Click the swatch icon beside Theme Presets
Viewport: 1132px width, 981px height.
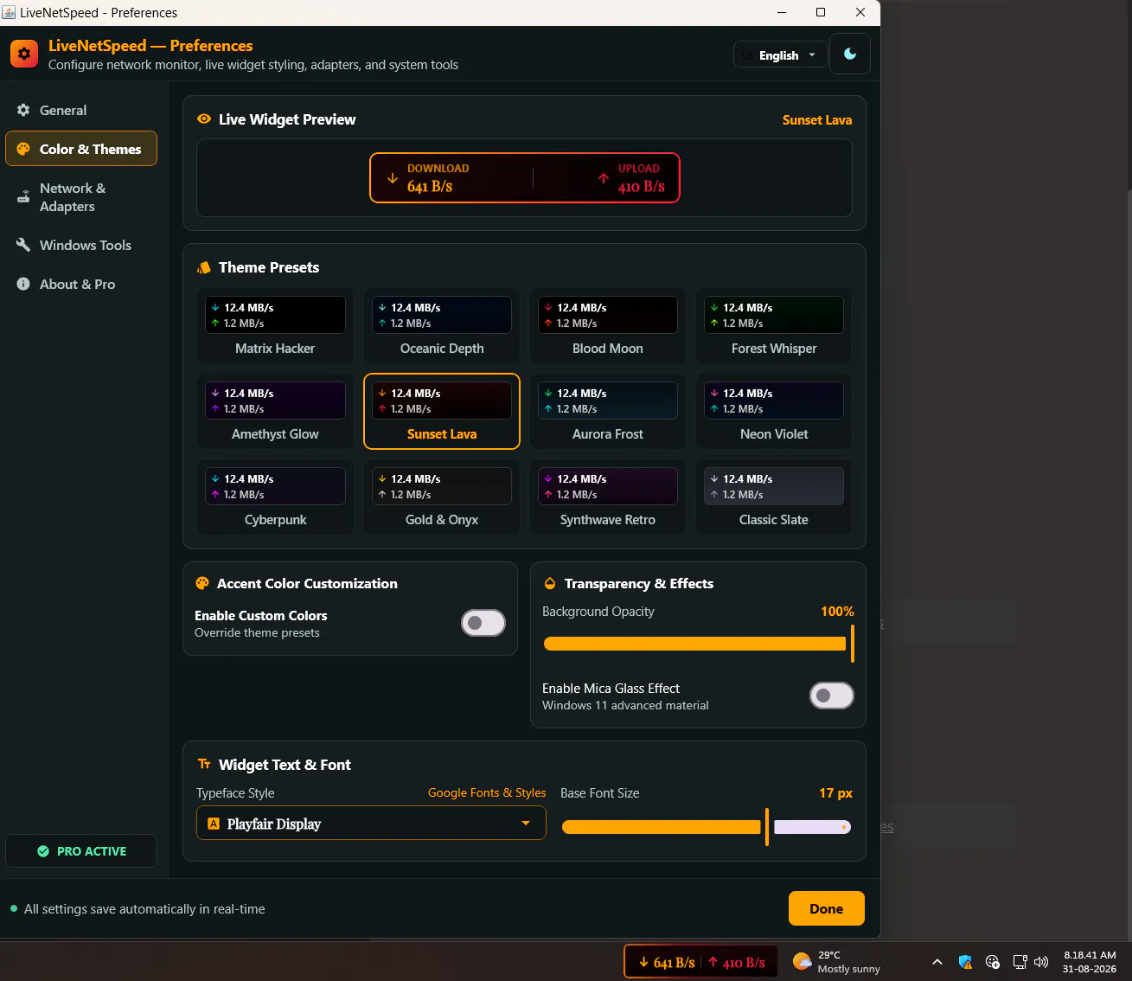(204, 267)
